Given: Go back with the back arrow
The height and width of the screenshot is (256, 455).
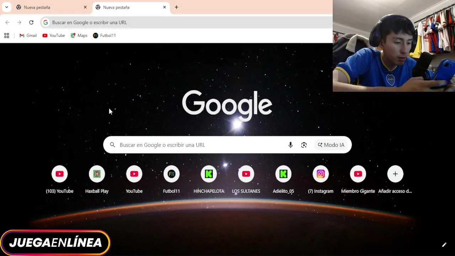Looking at the screenshot, I should [7, 22].
